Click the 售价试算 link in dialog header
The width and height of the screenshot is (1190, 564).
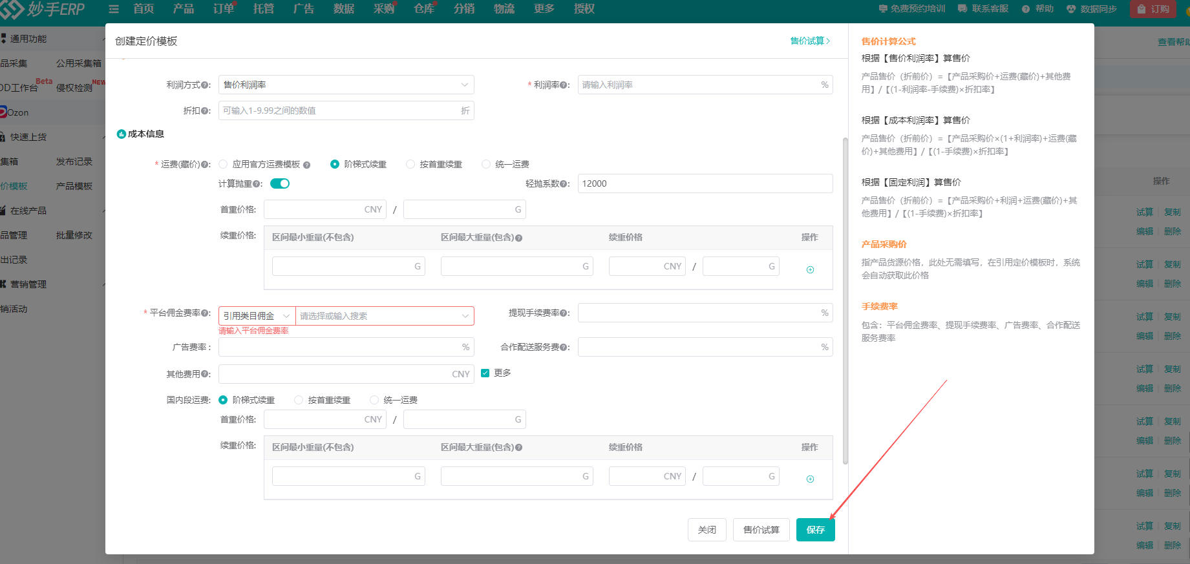[x=809, y=41]
